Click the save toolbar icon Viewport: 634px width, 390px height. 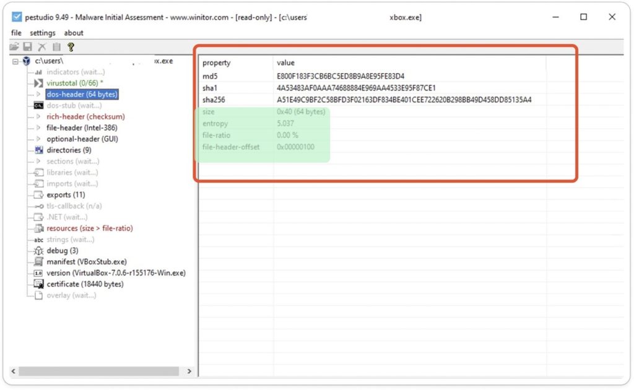[x=27, y=46]
